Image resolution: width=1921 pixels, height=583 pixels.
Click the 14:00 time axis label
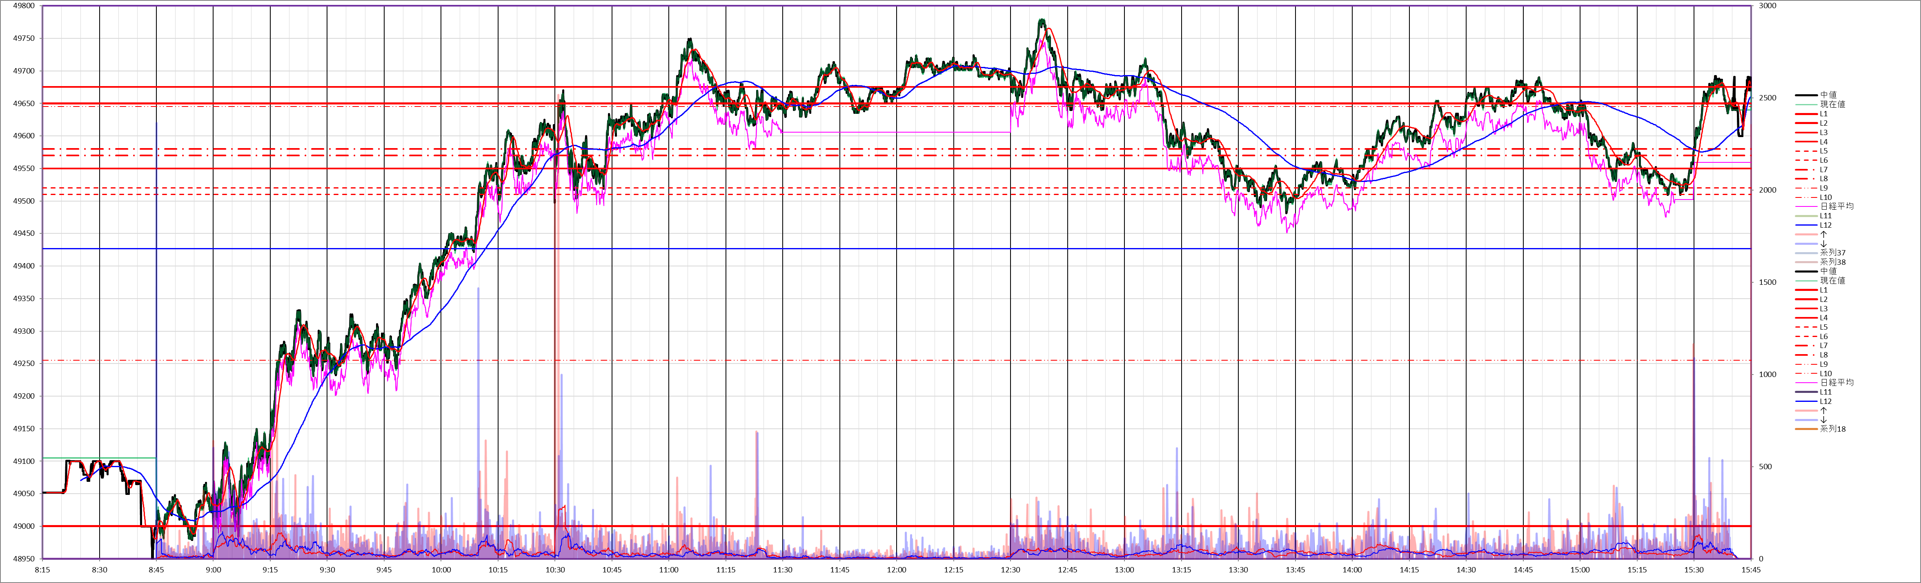click(1352, 570)
